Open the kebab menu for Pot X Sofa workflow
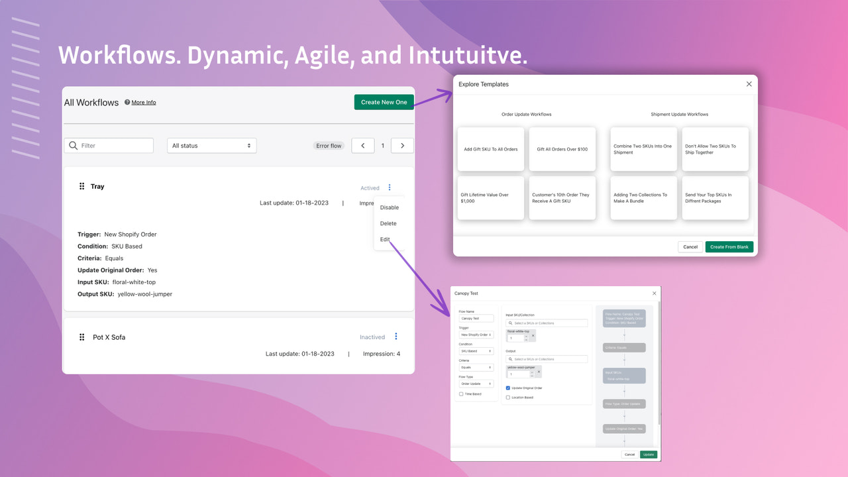848x477 pixels. tap(396, 337)
